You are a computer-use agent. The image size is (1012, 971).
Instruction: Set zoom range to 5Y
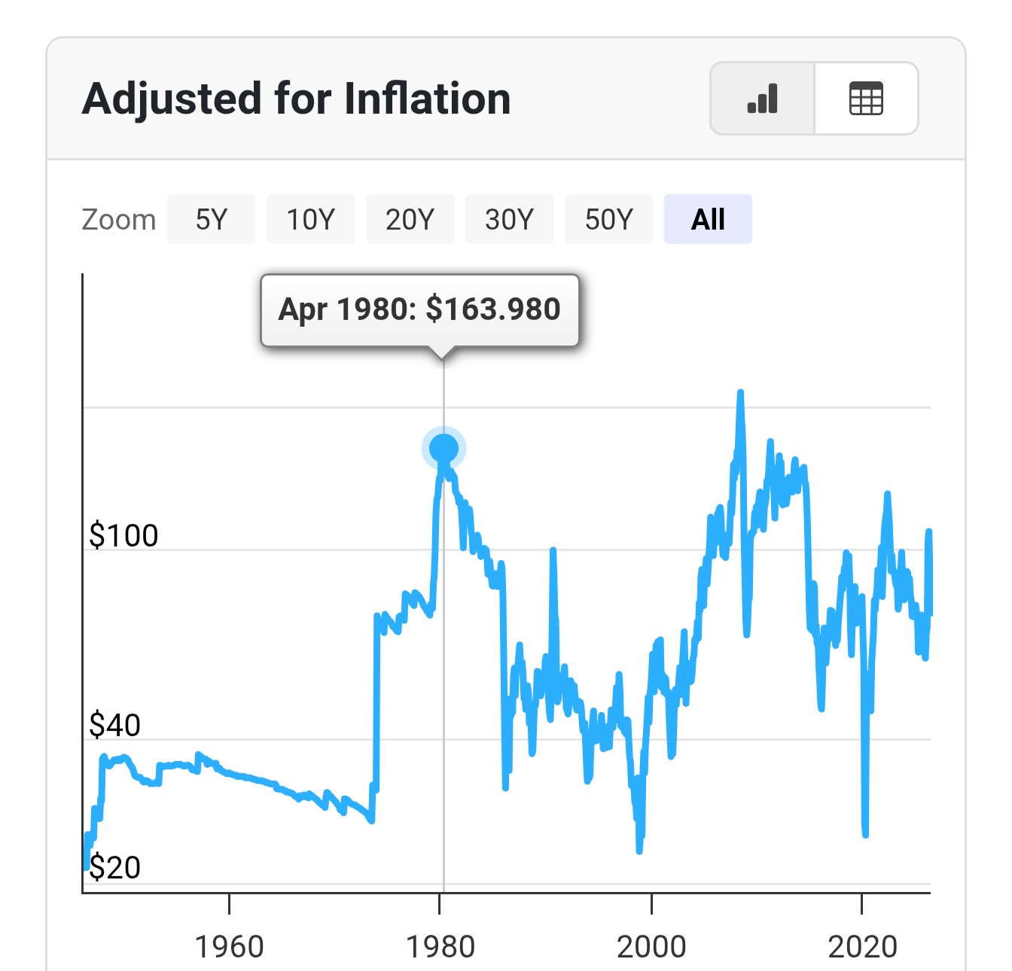coord(211,219)
